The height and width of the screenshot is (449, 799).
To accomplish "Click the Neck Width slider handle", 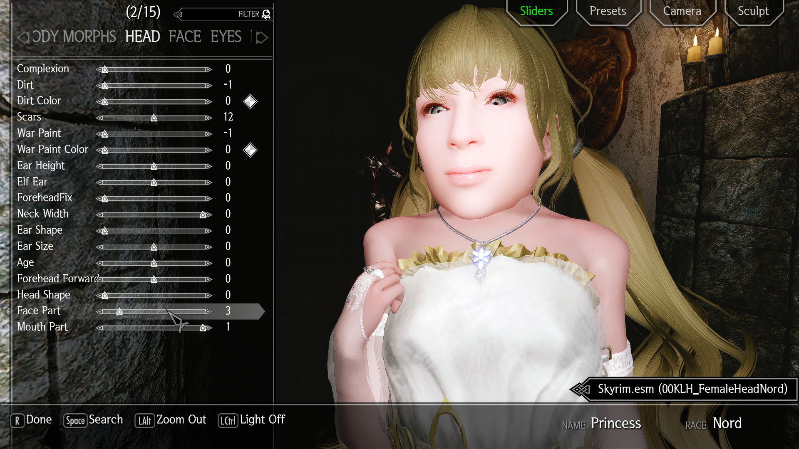I will point(203,215).
